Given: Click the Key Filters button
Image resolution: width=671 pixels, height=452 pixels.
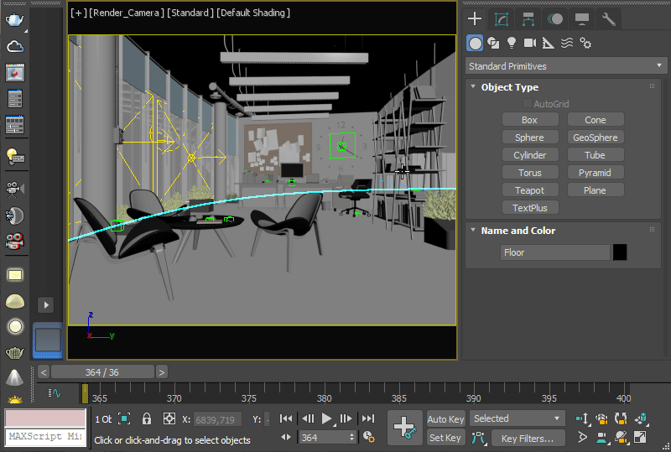Looking at the screenshot, I should point(527,438).
